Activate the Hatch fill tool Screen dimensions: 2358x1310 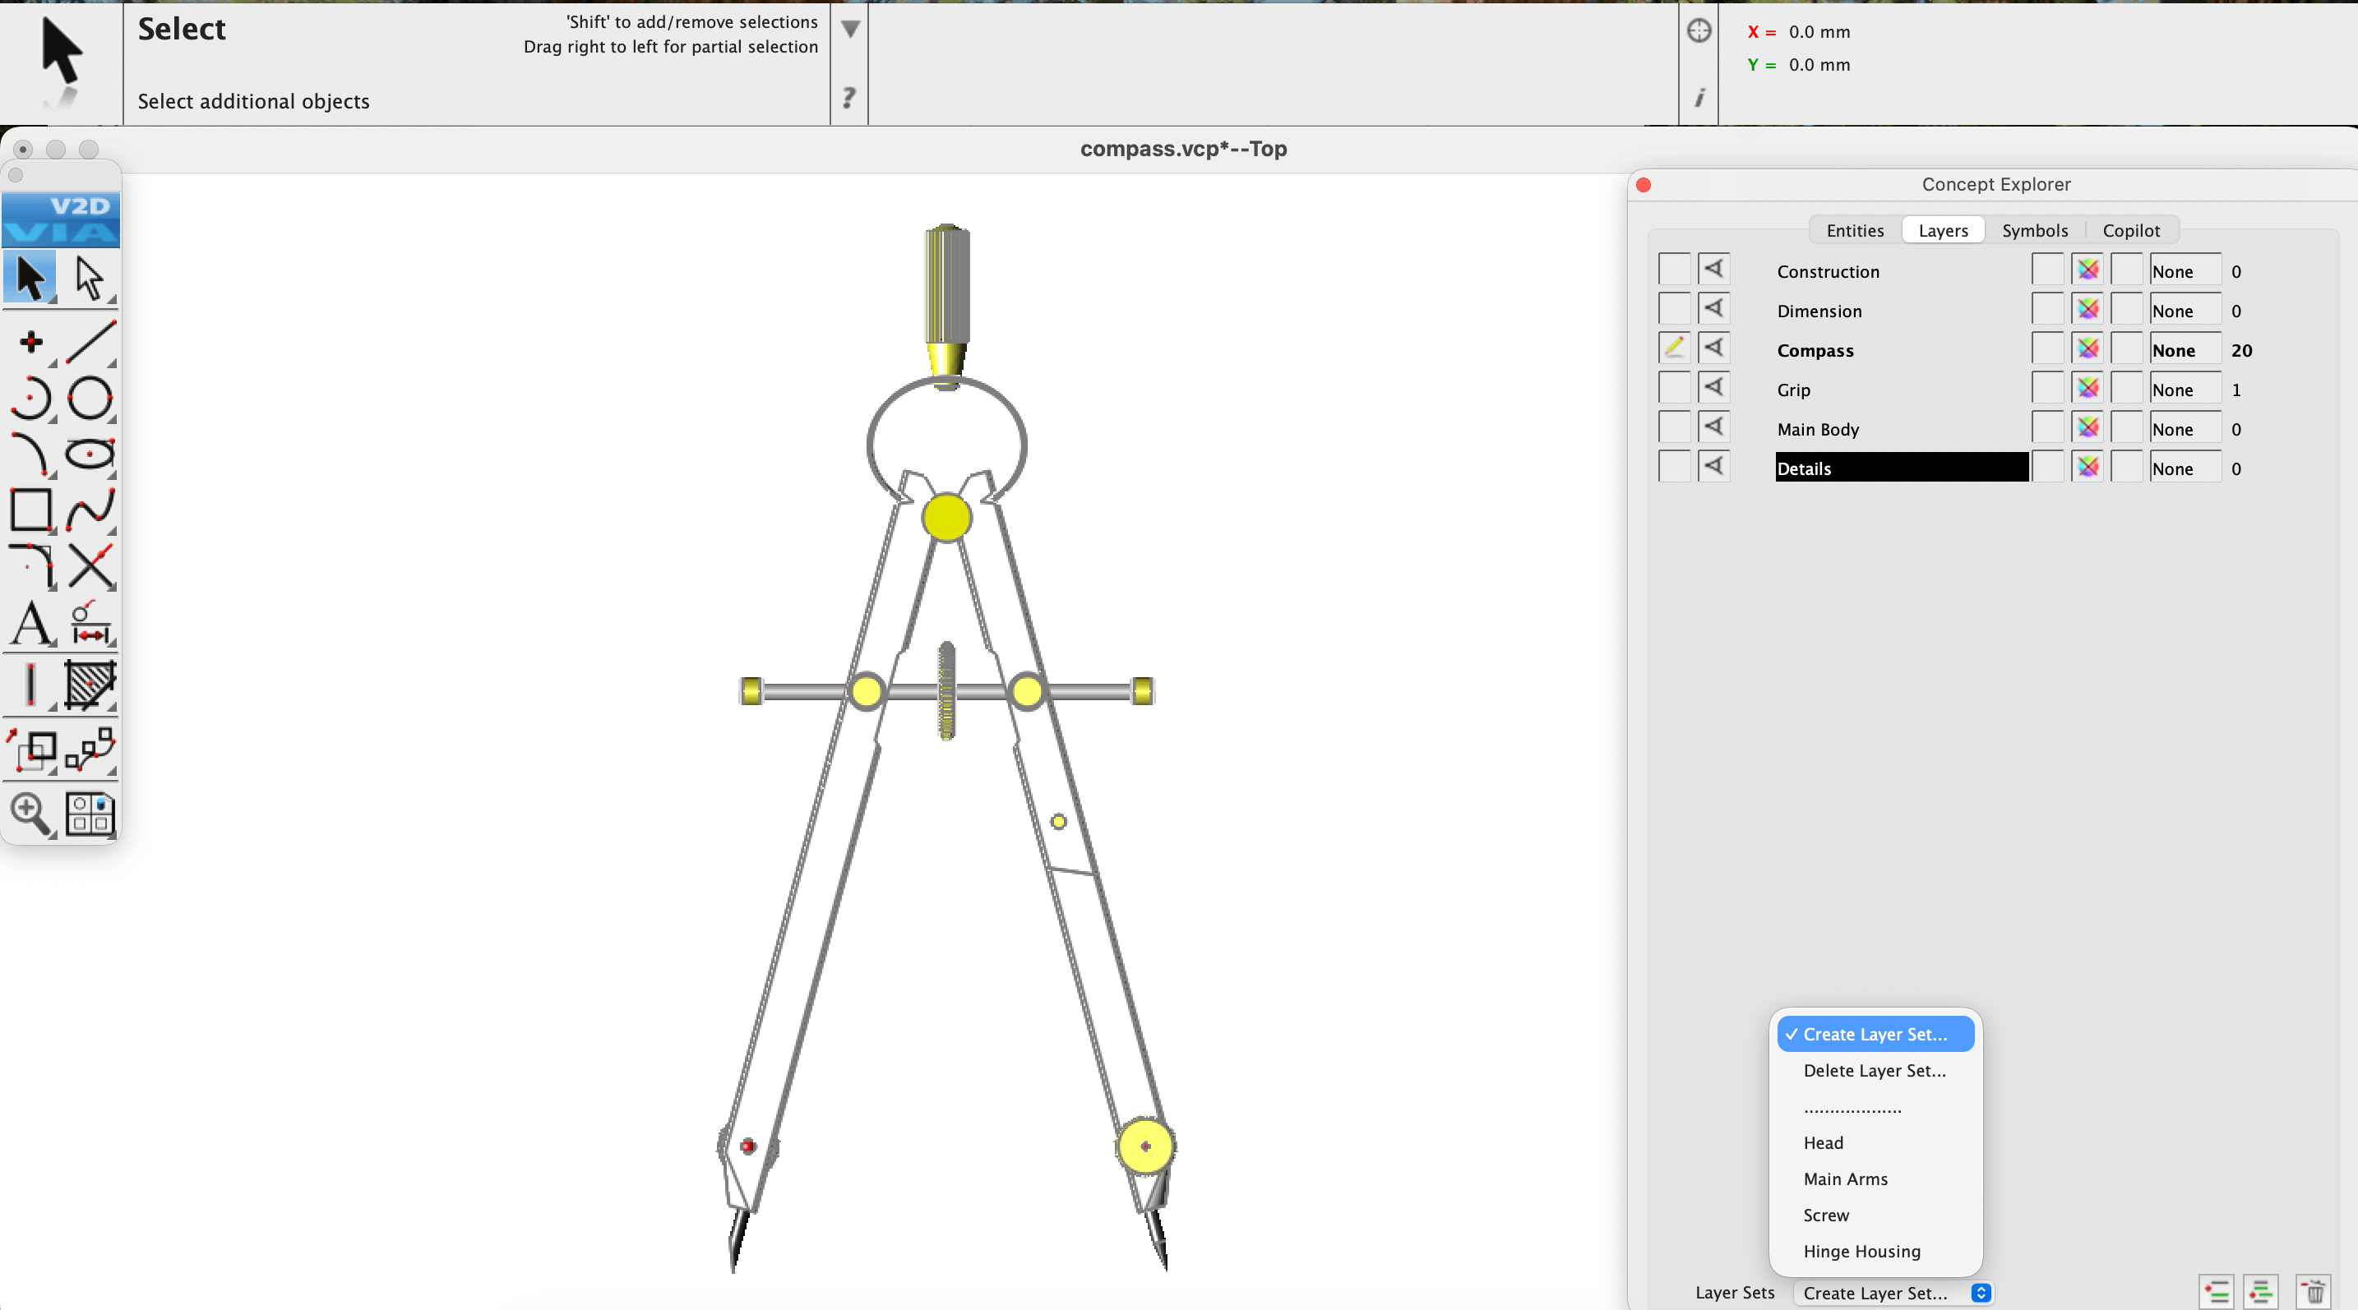coord(90,685)
